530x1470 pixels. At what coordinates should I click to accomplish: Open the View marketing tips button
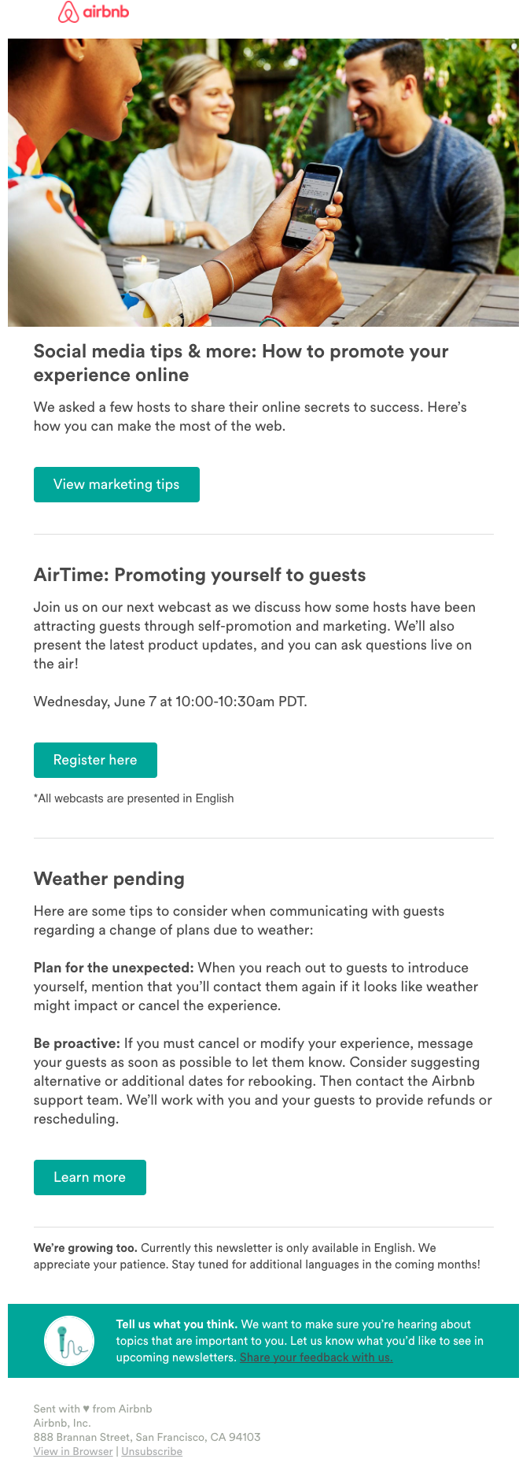point(116,484)
